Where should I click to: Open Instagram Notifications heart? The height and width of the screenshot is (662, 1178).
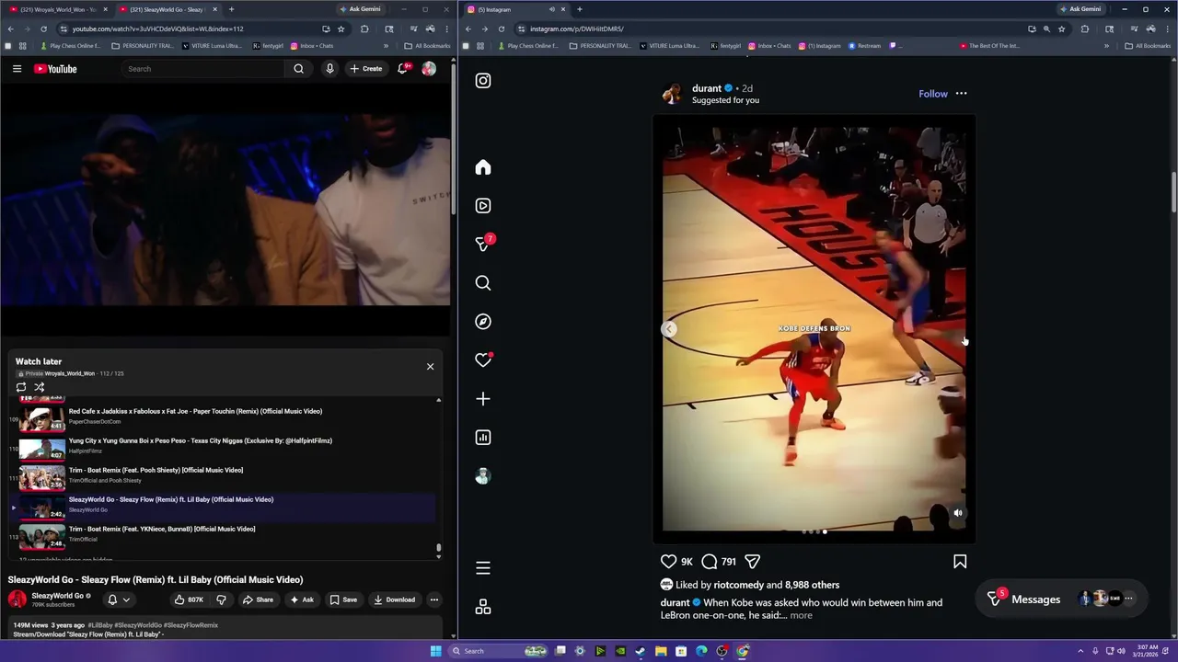(483, 360)
